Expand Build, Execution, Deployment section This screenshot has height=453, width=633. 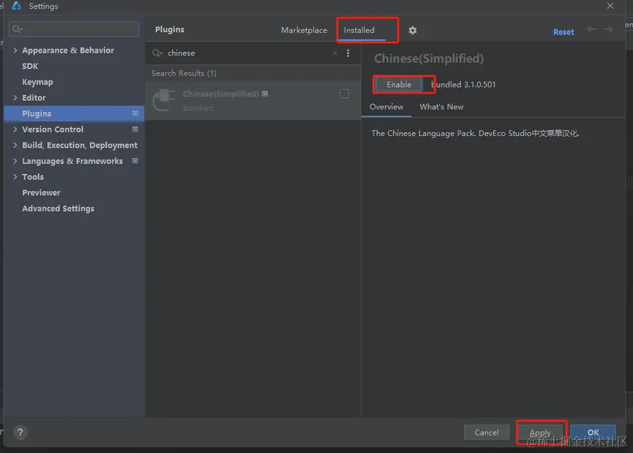pyautogui.click(x=15, y=146)
